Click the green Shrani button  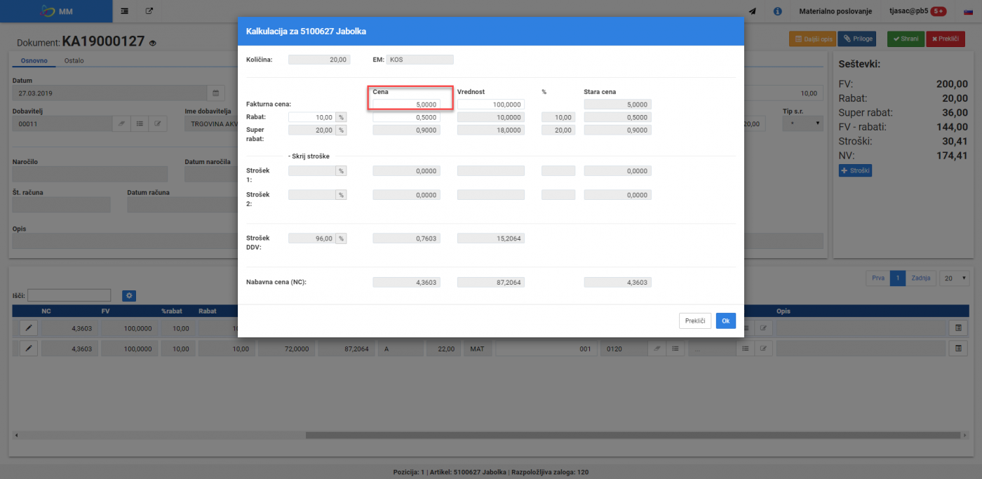click(906, 39)
